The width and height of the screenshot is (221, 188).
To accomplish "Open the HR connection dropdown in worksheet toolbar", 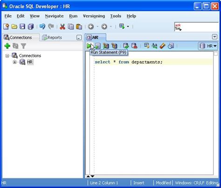I will [208, 46].
